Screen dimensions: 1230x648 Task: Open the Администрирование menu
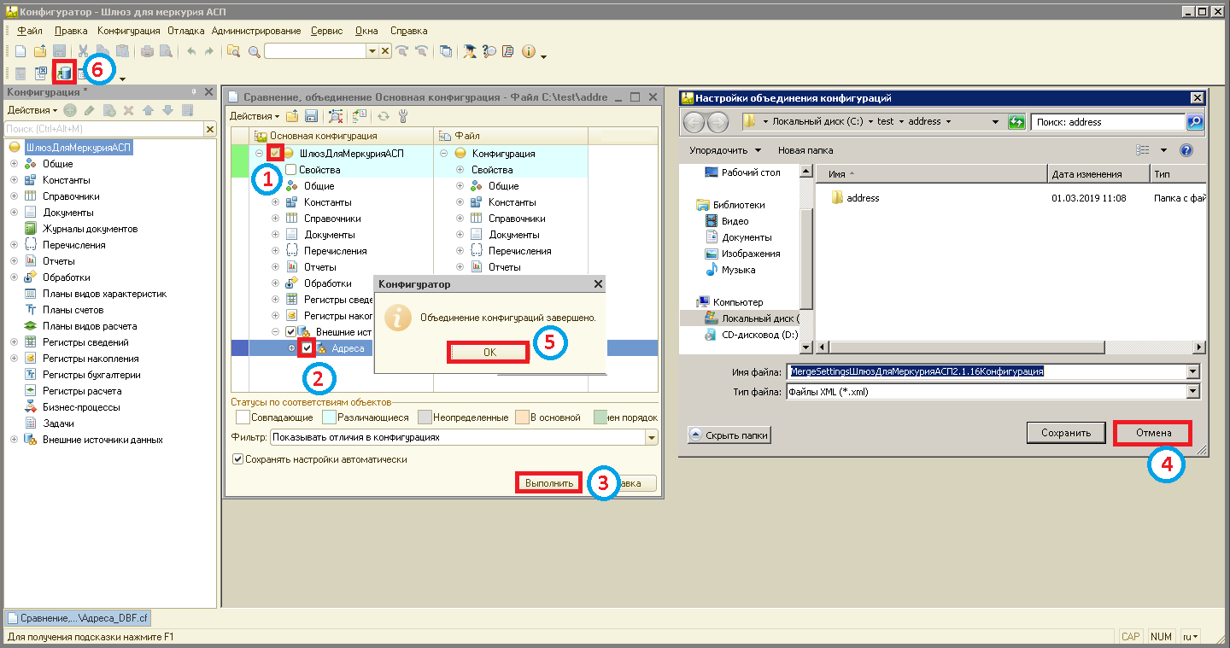[256, 31]
